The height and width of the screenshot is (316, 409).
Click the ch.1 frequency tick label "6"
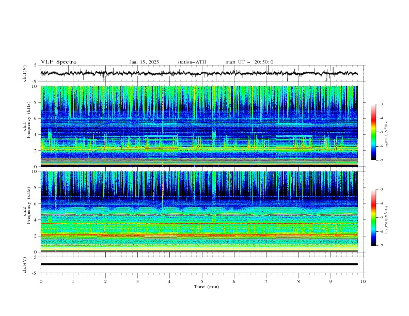[36, 118]
